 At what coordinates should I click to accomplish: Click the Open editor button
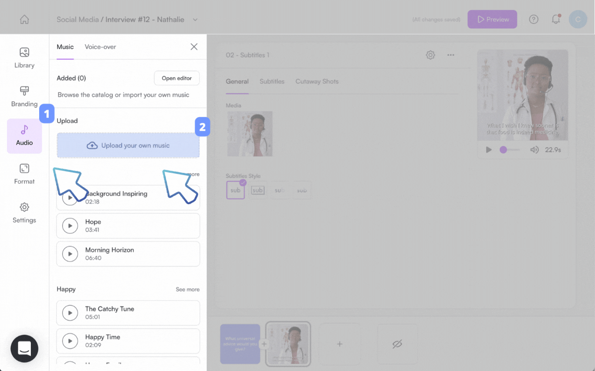pyautogui.click(x=177, y=78)
